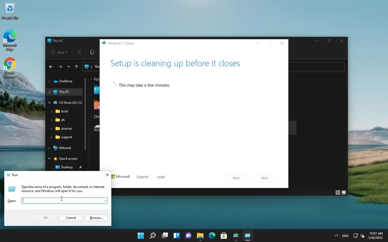Expand the Network tree node

point(49,148)
